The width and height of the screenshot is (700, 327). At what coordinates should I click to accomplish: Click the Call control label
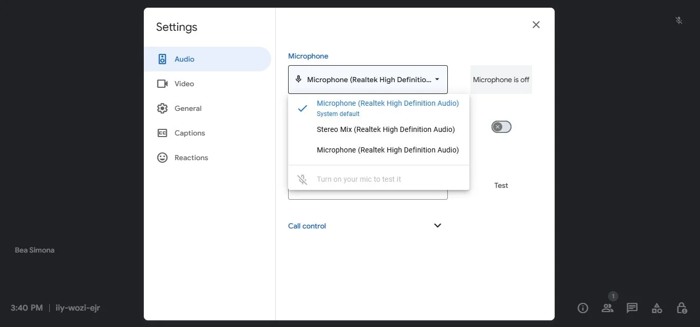[x=307, y=226]
